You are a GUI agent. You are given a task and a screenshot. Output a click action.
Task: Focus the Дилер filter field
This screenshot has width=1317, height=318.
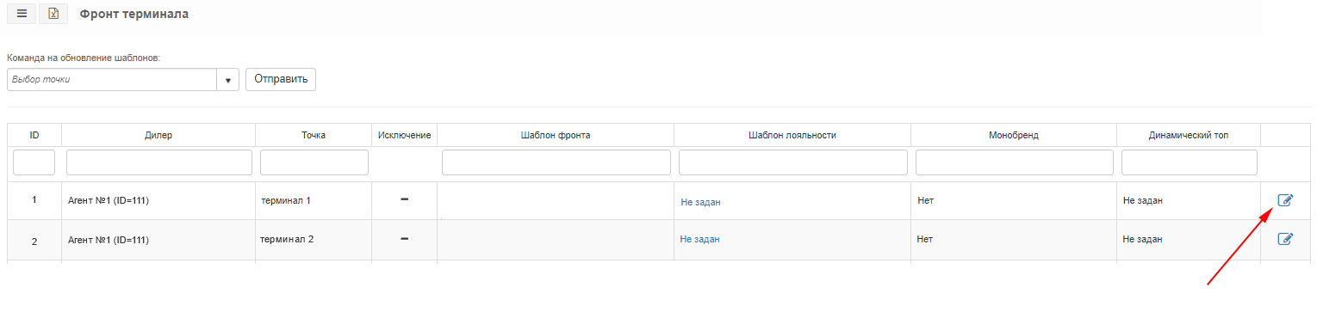pos(159,162)
